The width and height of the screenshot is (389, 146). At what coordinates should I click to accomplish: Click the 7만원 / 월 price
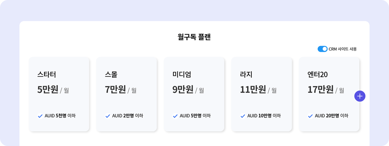pyautogui.click(x=121, y=90)
